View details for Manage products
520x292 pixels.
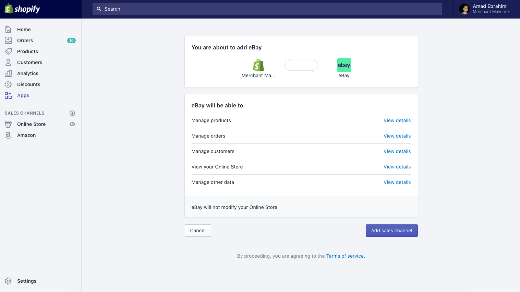click(397, 120)
